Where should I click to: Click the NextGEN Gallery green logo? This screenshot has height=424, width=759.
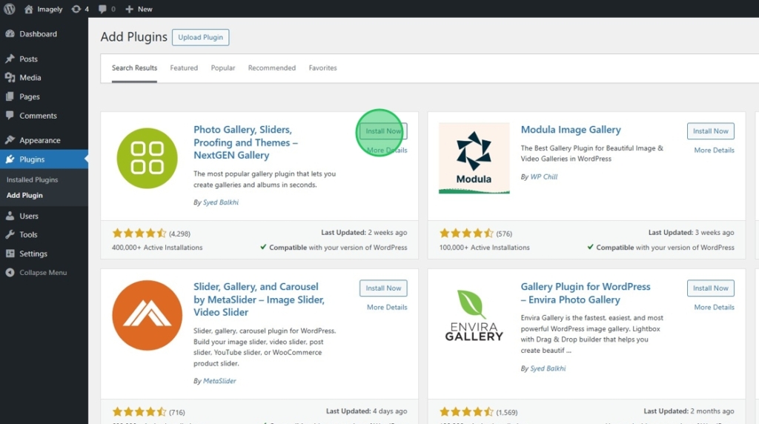pos(148,159)
